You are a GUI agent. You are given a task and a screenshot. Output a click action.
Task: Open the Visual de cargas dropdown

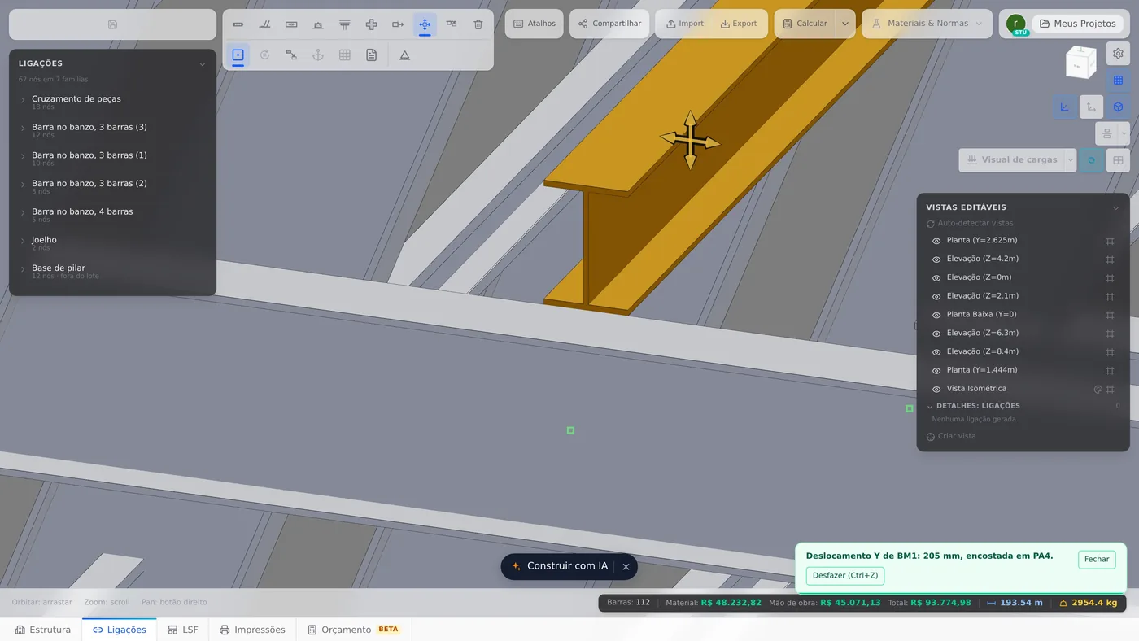(x=1071, y=160)
